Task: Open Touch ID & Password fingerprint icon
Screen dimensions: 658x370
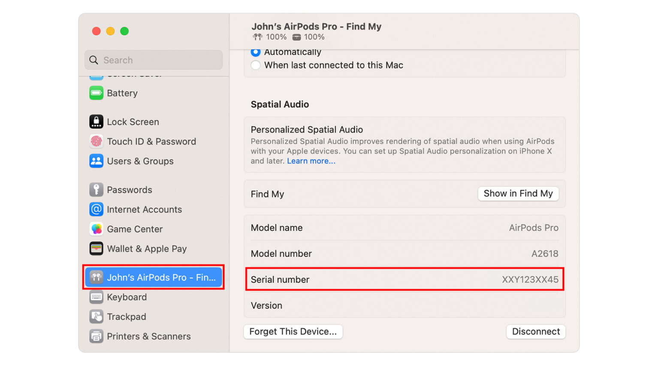Action: pyautogui.click(x=96, y=141)
